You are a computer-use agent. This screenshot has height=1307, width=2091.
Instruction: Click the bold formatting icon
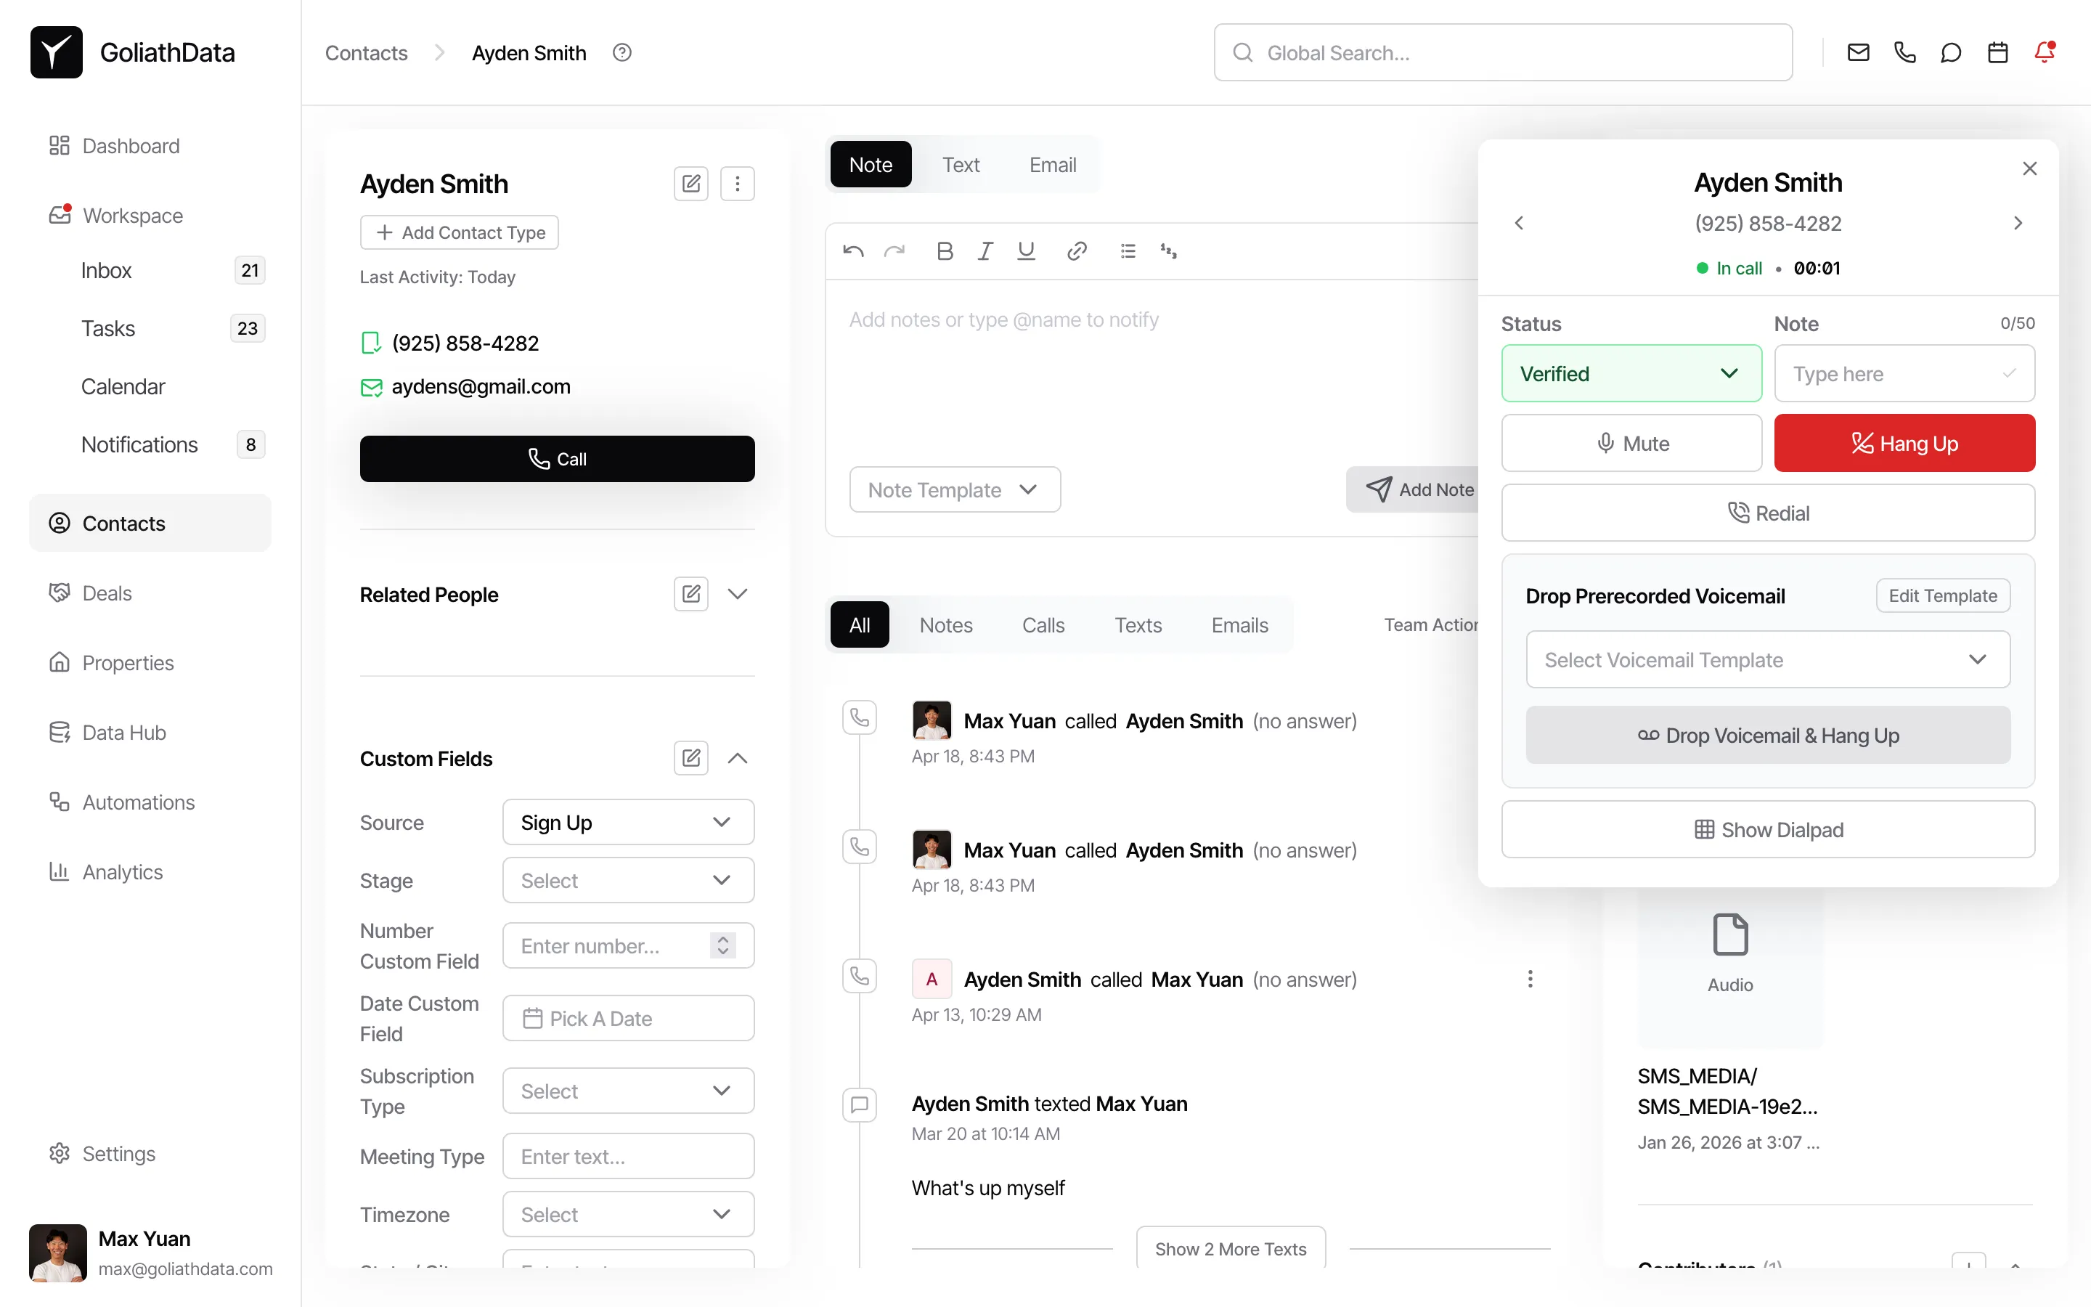click(x=945, y=251)
